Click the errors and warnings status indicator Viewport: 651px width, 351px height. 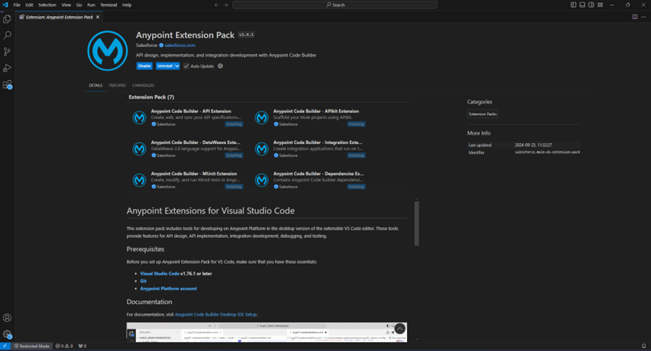64,346
